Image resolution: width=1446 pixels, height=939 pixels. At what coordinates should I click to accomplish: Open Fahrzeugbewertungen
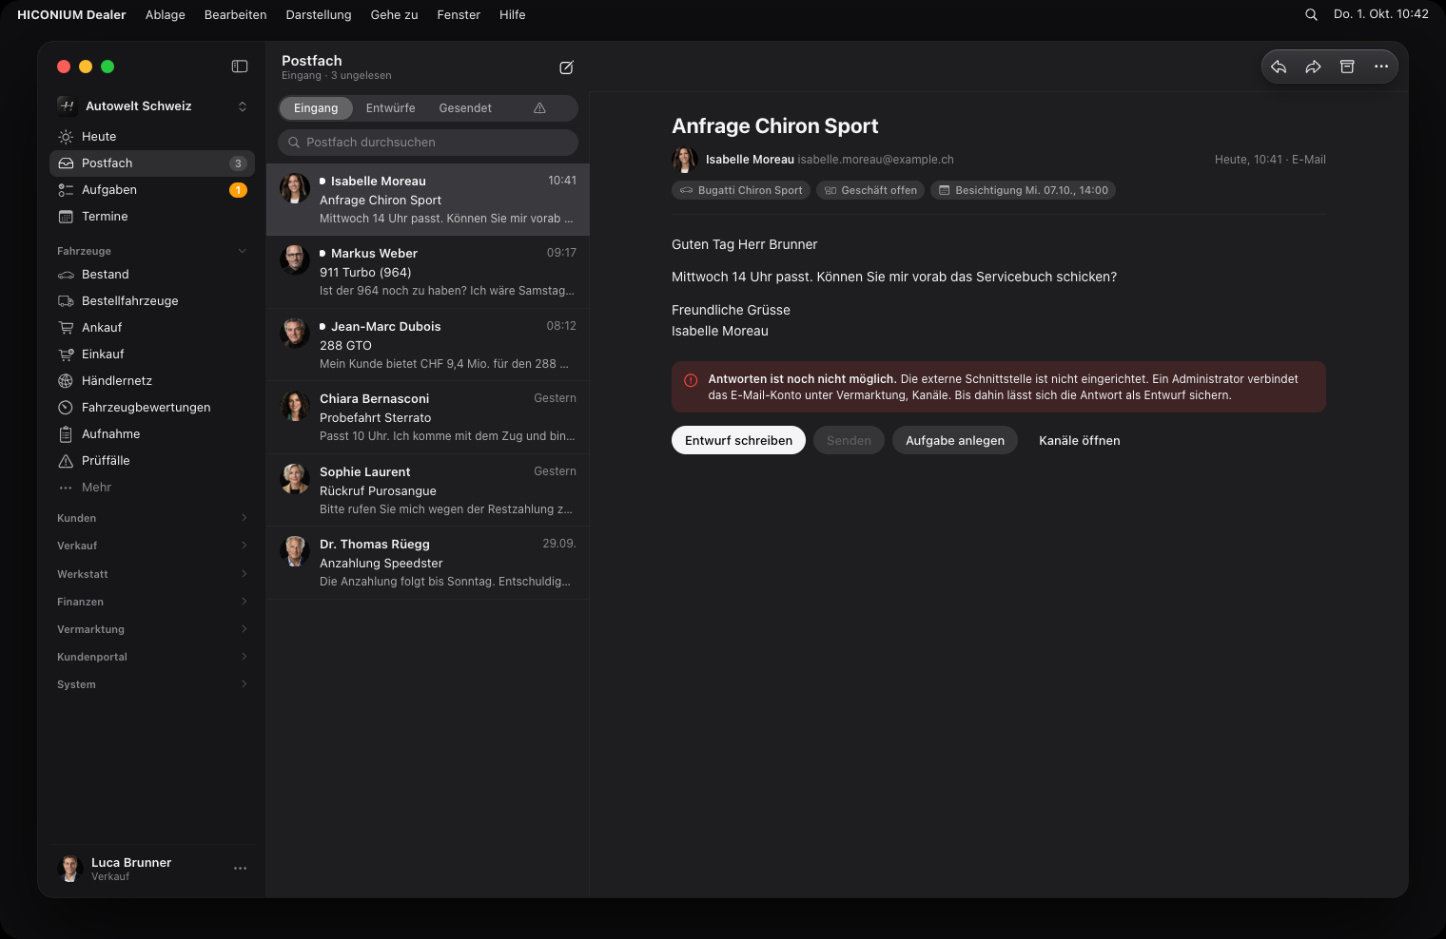click(152, 408)
